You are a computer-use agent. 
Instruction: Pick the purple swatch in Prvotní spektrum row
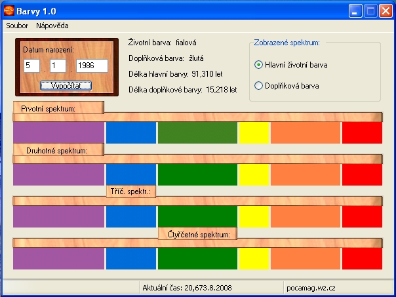58,132
